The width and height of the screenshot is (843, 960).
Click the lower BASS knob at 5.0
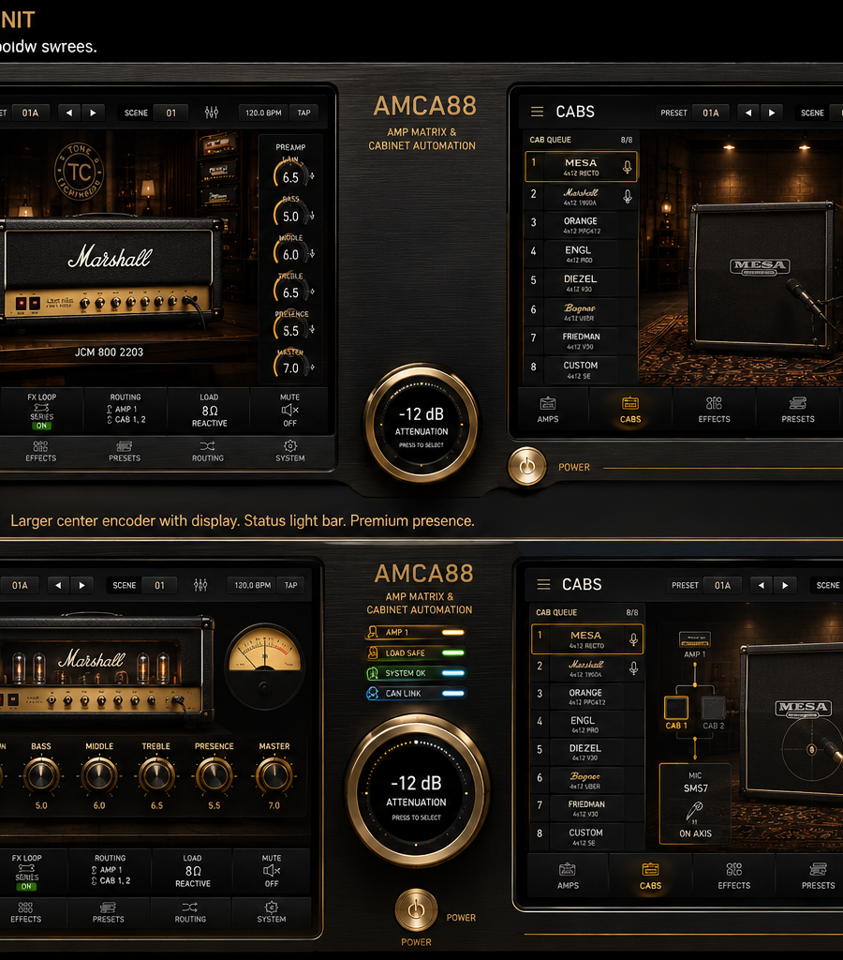click(x=41, y=775)
